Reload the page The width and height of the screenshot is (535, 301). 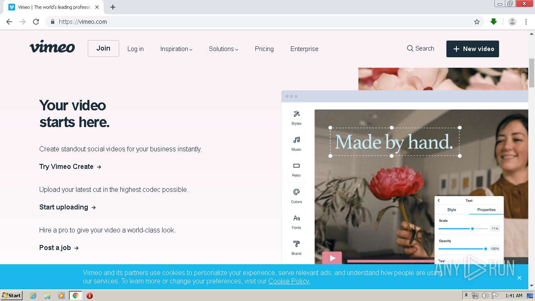click(36, 22)
